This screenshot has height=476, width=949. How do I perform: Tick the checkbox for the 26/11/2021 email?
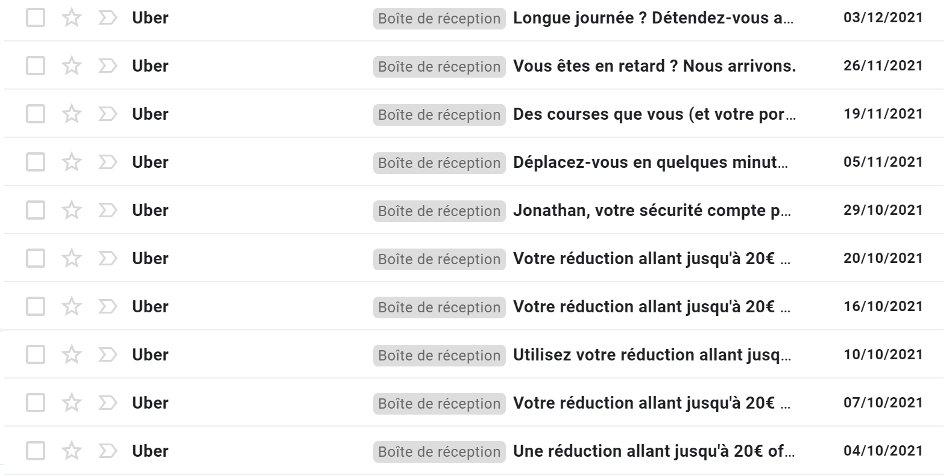tap(36, 66)
